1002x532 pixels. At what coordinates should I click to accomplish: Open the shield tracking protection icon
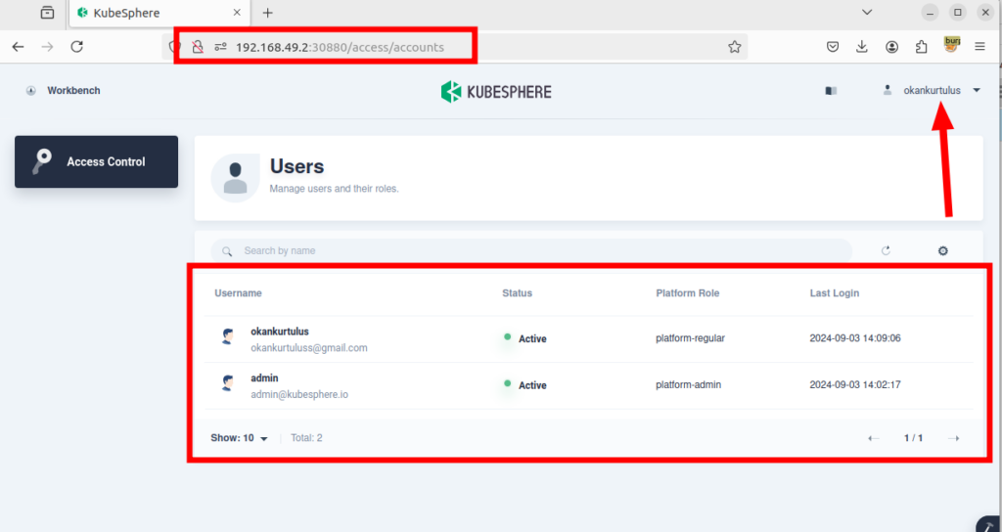tap(174, 47)
